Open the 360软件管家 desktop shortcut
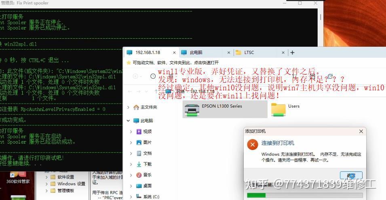Image resolution: width=386 pixels, height=200 pixels. coord(18,178)
